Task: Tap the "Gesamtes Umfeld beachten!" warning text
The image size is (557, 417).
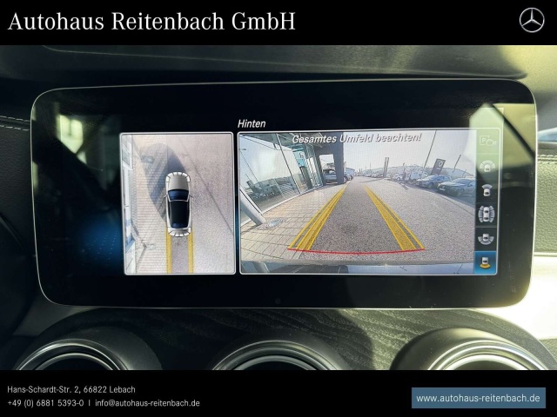Action: [x=356, y=138]
